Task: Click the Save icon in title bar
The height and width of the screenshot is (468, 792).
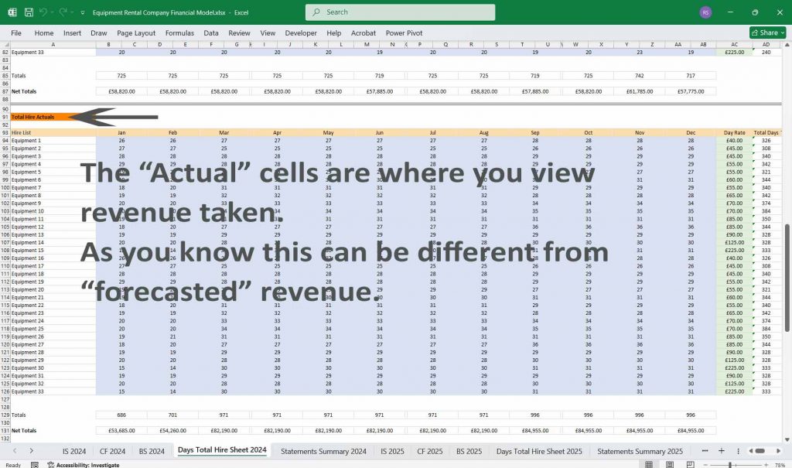Action: coord(29,12)
